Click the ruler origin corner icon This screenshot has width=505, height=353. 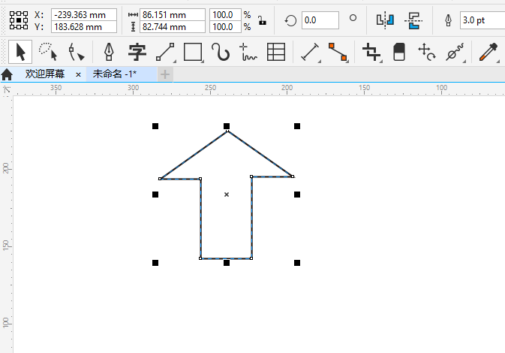pos(7,89)
